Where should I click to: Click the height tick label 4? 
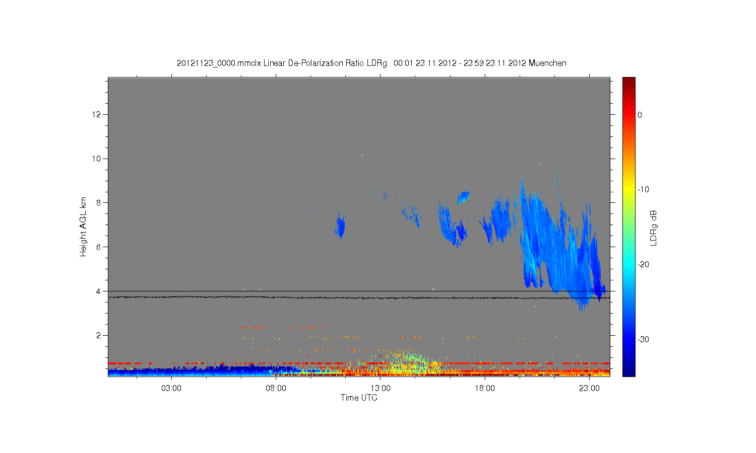(x=99, y=291)
